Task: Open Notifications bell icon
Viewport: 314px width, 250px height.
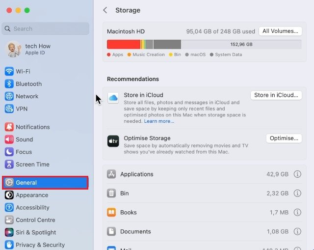Action: pos(9,127)
